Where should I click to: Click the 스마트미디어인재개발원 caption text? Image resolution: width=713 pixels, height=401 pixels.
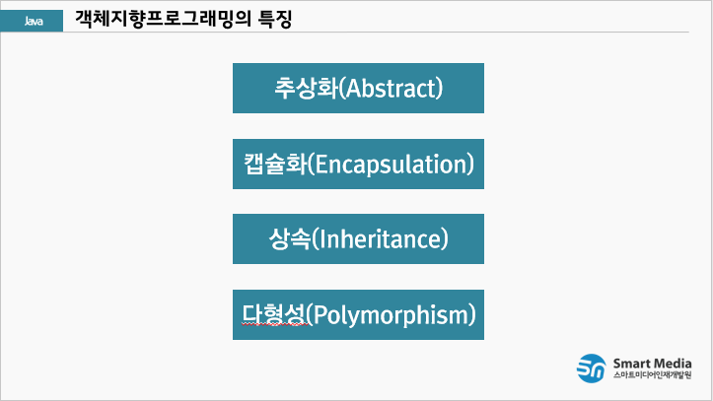652,375
